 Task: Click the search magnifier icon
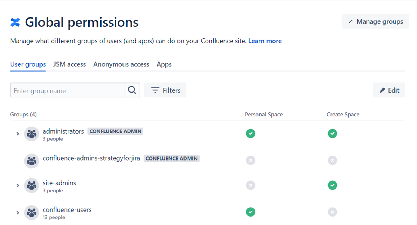(x=132, y=90)
